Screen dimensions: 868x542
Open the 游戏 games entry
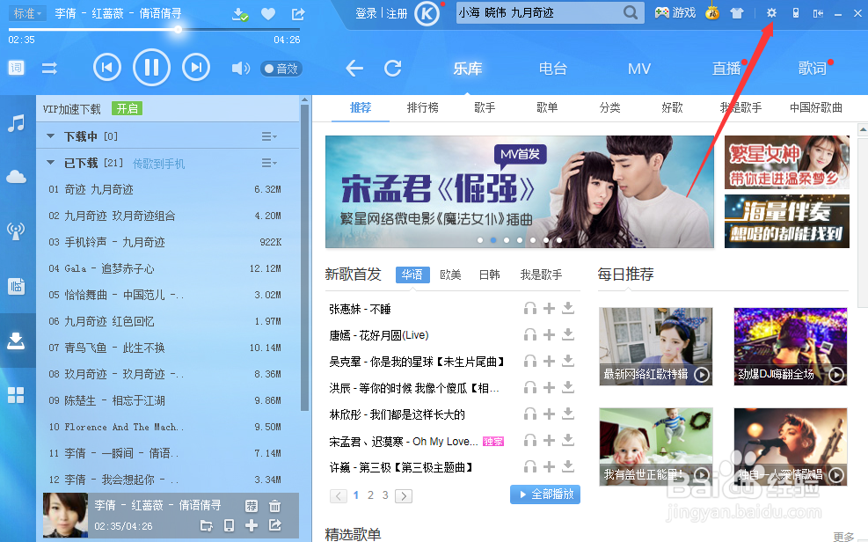click(675, 12)
